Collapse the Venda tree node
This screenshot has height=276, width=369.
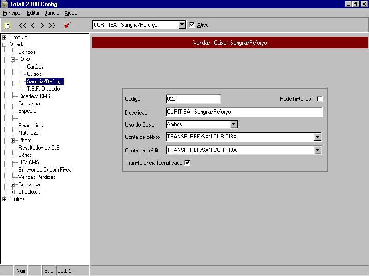4,45
